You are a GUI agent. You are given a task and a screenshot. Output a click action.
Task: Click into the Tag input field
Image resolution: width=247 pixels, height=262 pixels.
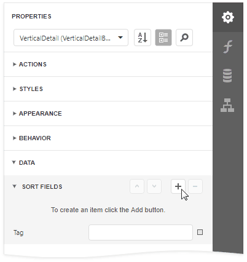(141, 232)
